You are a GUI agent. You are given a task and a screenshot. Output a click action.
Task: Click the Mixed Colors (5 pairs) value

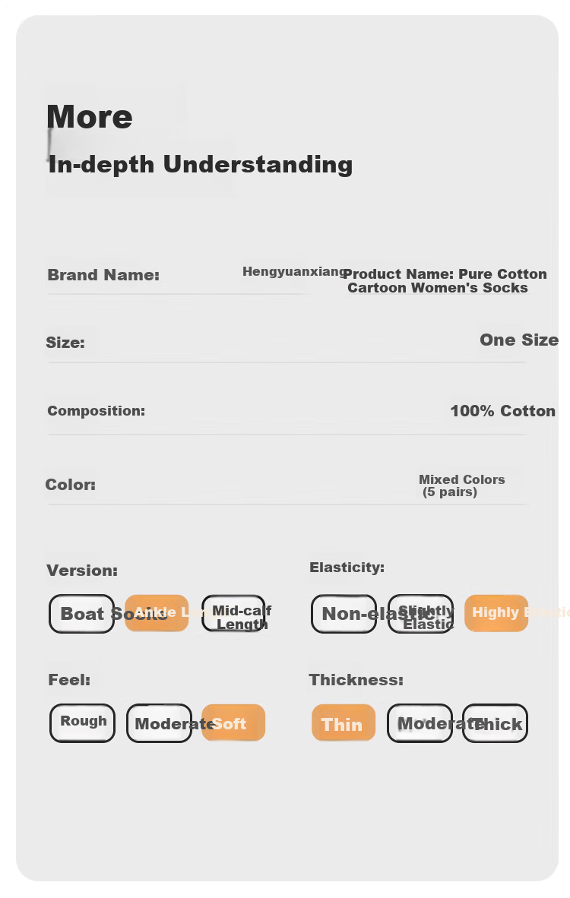(x=462, y=485)
